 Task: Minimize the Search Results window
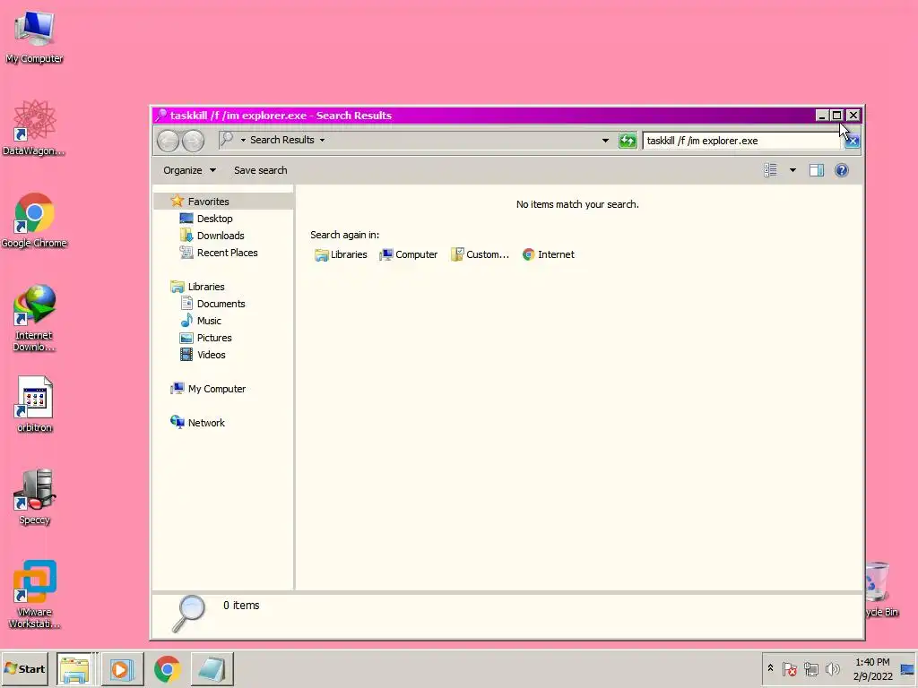821,116
